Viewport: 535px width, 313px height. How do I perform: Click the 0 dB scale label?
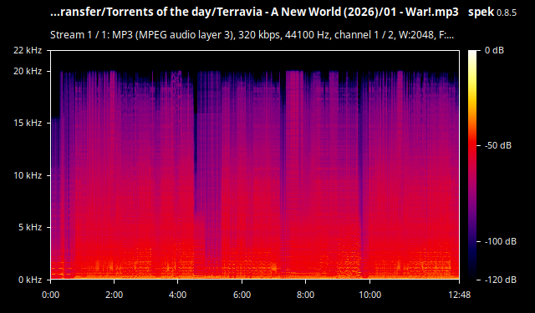[x=494, y=50]
